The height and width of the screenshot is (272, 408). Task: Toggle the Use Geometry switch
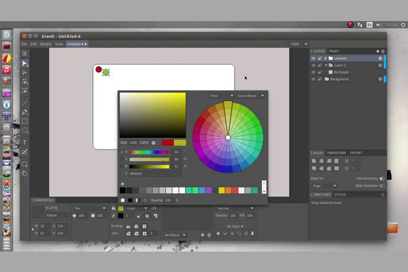click(x=382, y=178)
